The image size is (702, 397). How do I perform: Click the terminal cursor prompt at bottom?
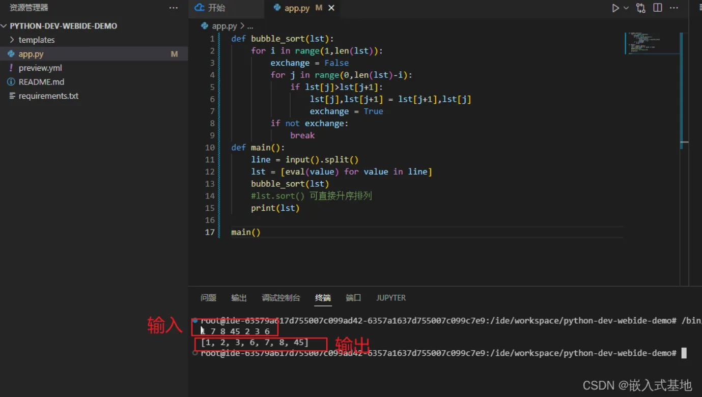[684, 353]
